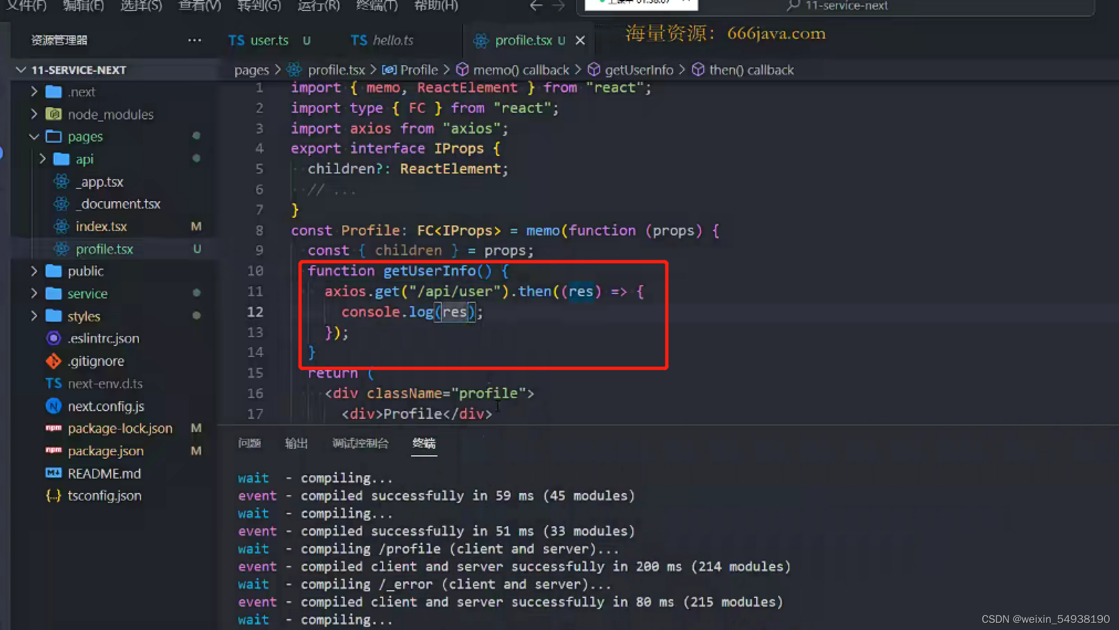The height and width of the screenshot is (630, 1119).
Task: Click the React icon beside _app.tsx
Action: tap(61, 181)
